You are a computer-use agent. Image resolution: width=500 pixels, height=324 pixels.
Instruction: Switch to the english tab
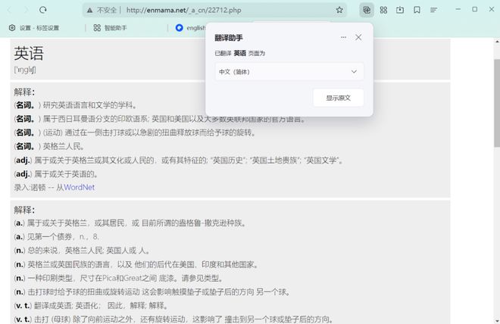click(x=190, y=28)
